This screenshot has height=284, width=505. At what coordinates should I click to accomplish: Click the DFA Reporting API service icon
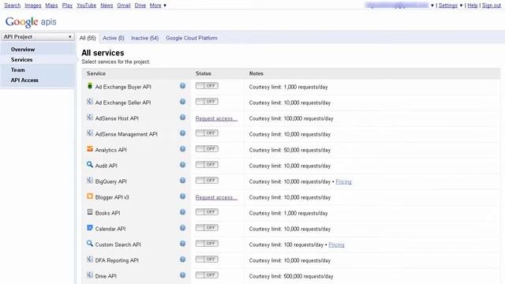pyautogui.click(x=90, y=260)
